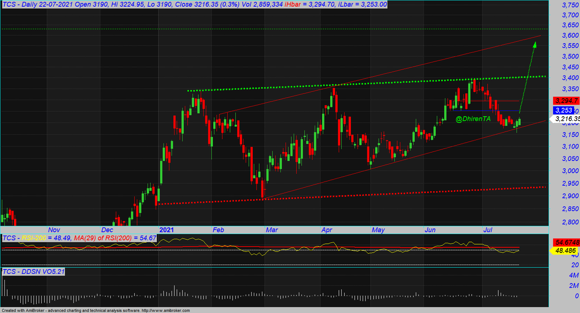This screenshot has width=580, height=313.
Task: Click the 3,700 price axis label
Action: pos(570,15)
